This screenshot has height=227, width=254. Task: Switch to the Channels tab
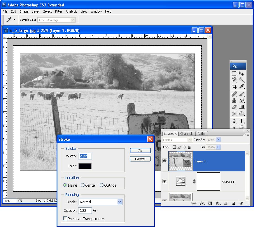[x=187, y=134]
